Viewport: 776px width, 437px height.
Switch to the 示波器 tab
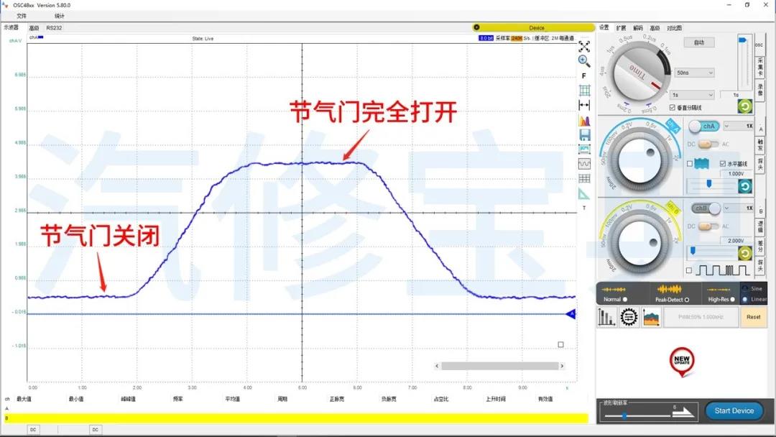click(x=11, y=28)
